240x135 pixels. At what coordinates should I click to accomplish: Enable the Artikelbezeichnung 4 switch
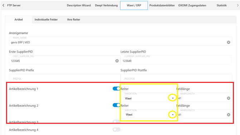pyautogui.click(x=117, y=130)
